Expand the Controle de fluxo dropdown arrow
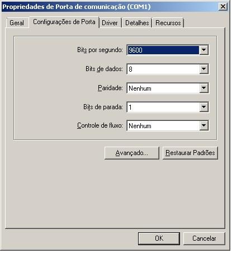The width and height of the screenshot is (232, 253). coord(203,126)
